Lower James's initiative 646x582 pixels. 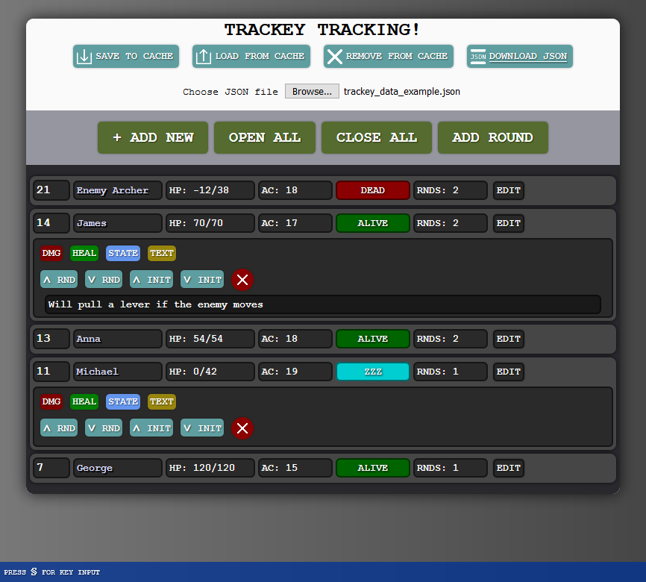[202, 280]
